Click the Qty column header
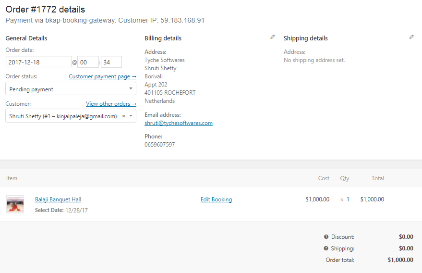 [x=344, y=178]
